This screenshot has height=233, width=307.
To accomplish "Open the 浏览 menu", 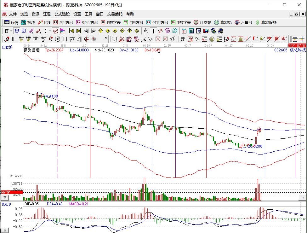I will point(24,14).
